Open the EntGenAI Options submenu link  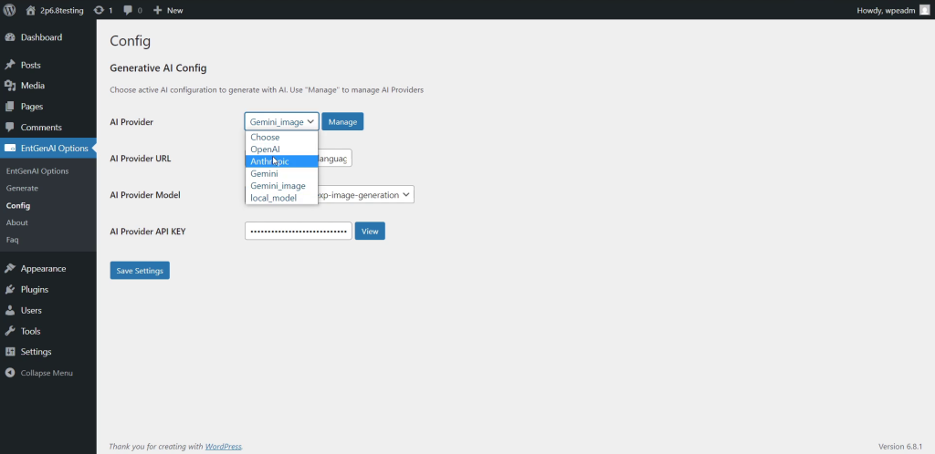37,170
